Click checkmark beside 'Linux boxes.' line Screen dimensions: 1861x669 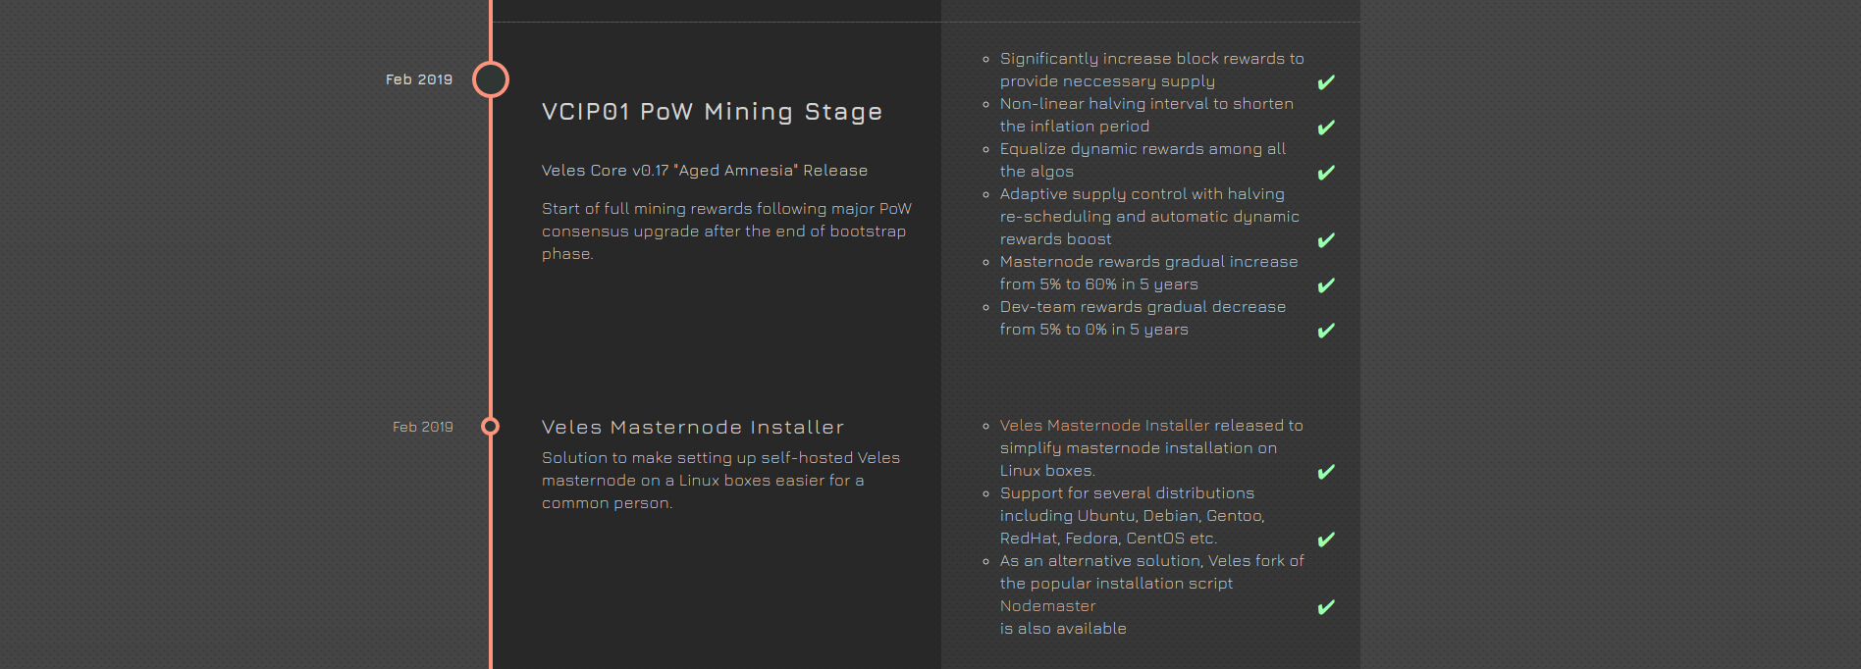tap(1326, 472)
